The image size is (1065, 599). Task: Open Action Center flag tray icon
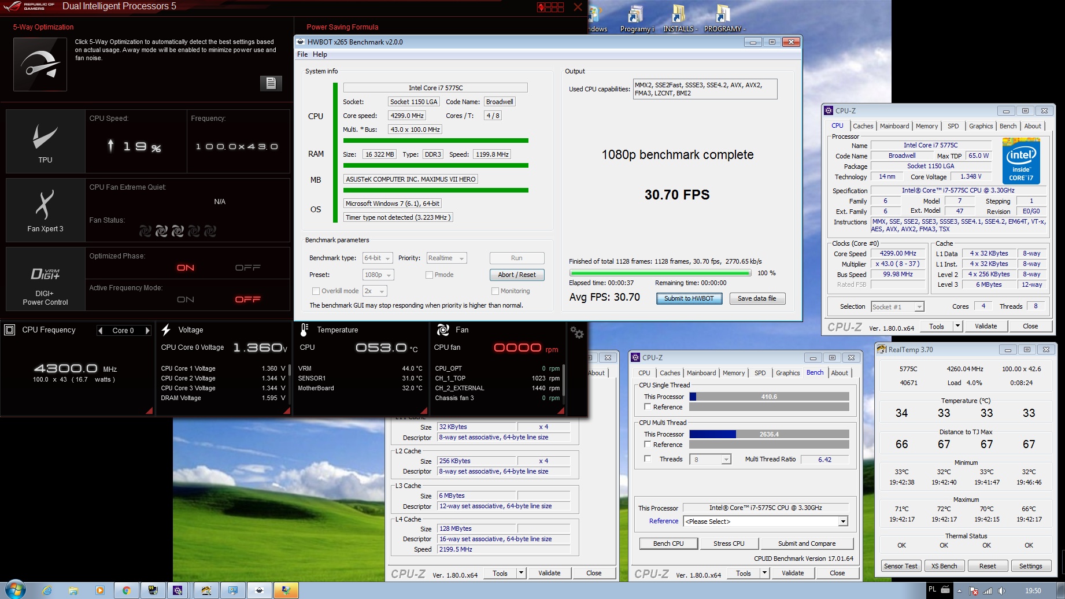click(x=974, y=591)
